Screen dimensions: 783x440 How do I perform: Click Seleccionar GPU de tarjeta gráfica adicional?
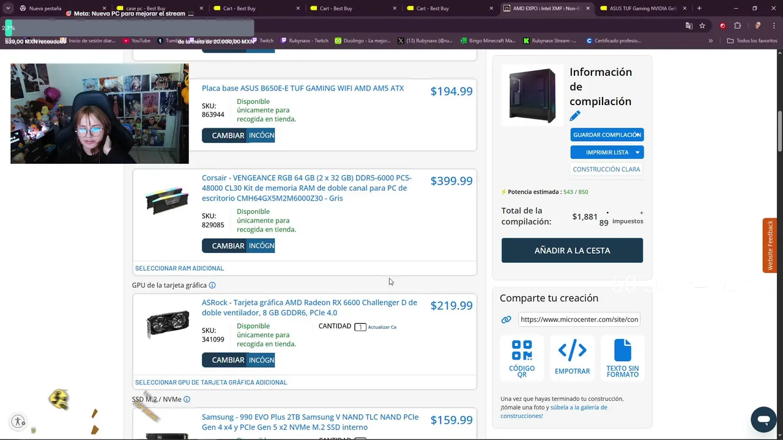(211, 383)
